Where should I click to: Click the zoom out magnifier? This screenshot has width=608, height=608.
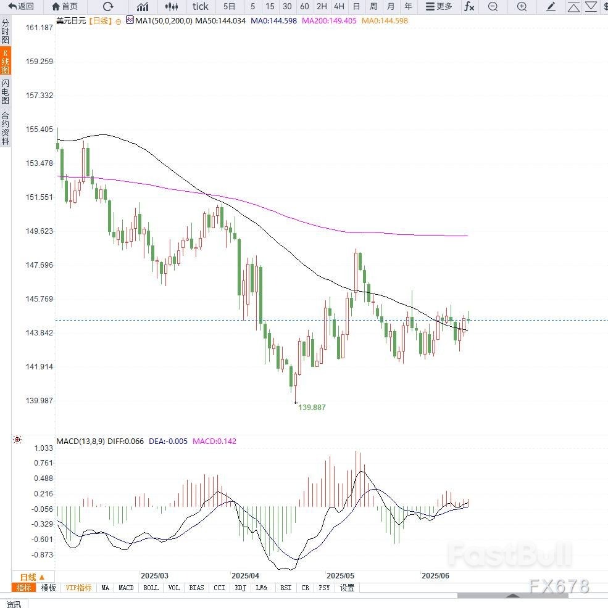click(493, 7)
